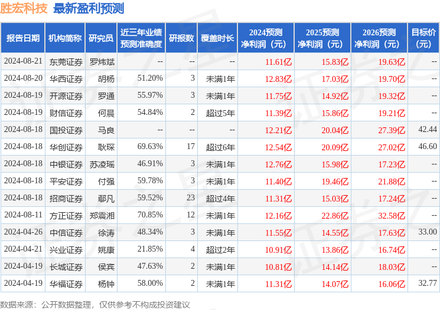Image resolution: width=440 pixels, height=310 pixels.
Task: Click the 2024-04-21 report date
Action: 23,249
